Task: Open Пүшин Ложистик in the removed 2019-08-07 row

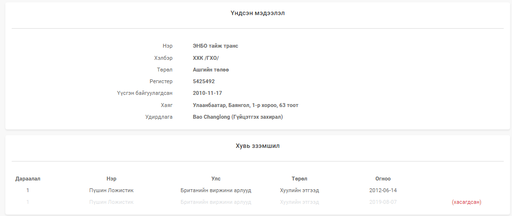Action: point(111,202)
